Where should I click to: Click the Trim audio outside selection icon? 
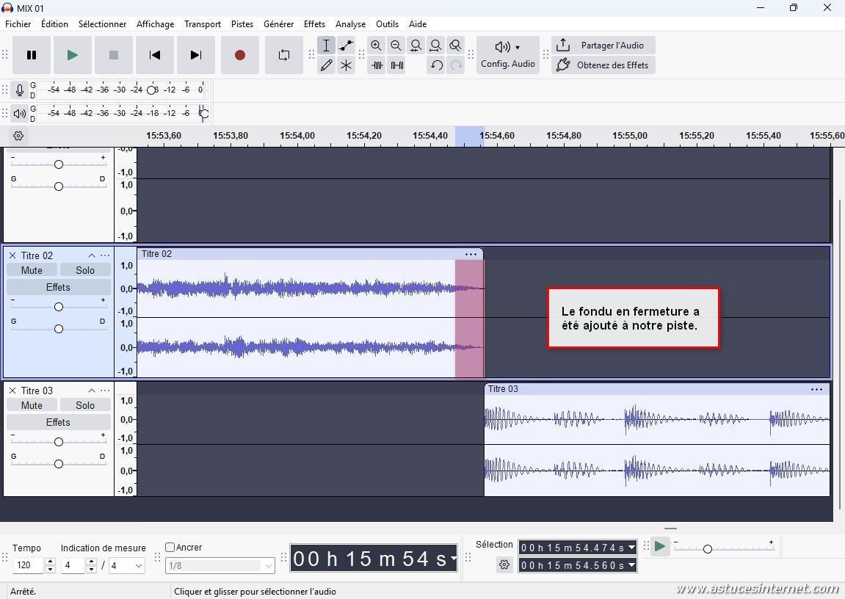point(377,65)
